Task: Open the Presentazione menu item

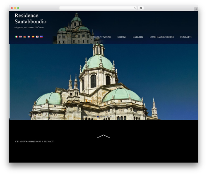Action: pos(102,37)
